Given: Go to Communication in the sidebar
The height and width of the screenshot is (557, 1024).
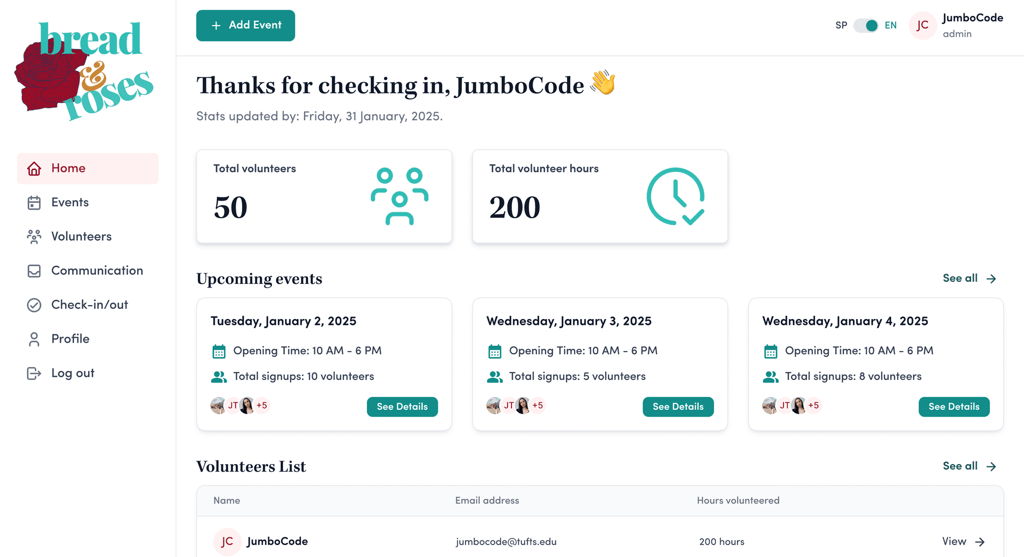Looking at the screenshot, I should [97, 270].
